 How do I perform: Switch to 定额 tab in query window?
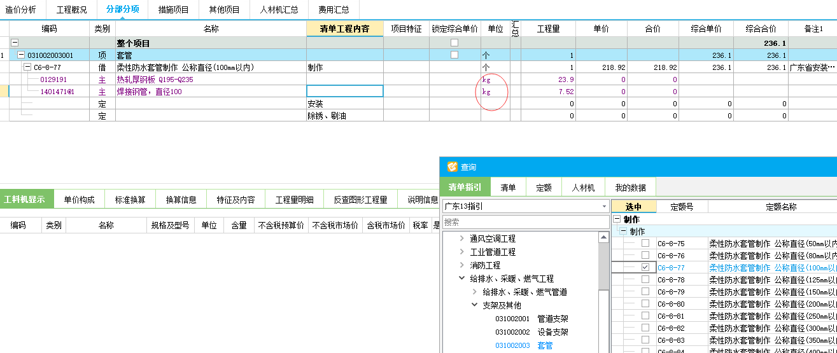click(x=544, y=187)
